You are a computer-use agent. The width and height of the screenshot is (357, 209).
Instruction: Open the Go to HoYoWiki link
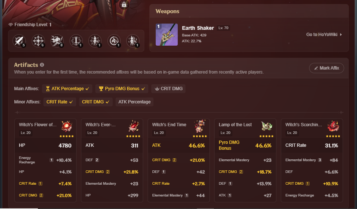[x=322, y=35]
